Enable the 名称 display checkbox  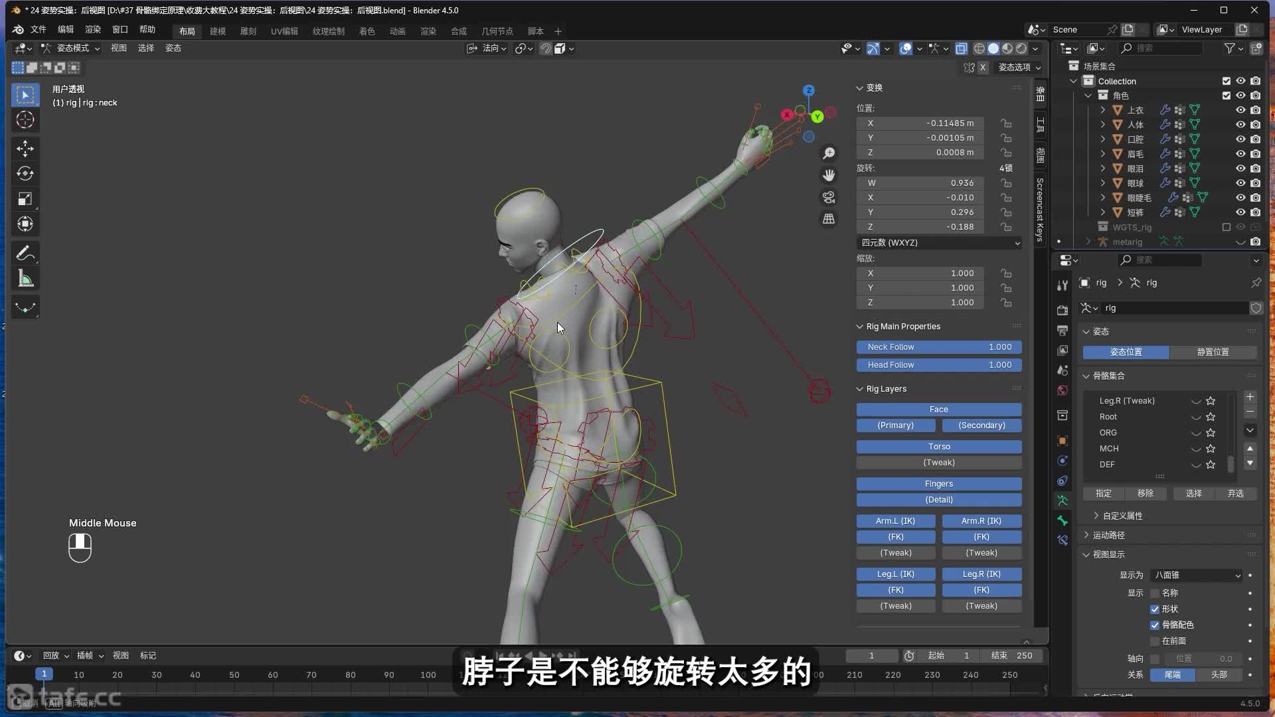click(x=1155, y=594)
